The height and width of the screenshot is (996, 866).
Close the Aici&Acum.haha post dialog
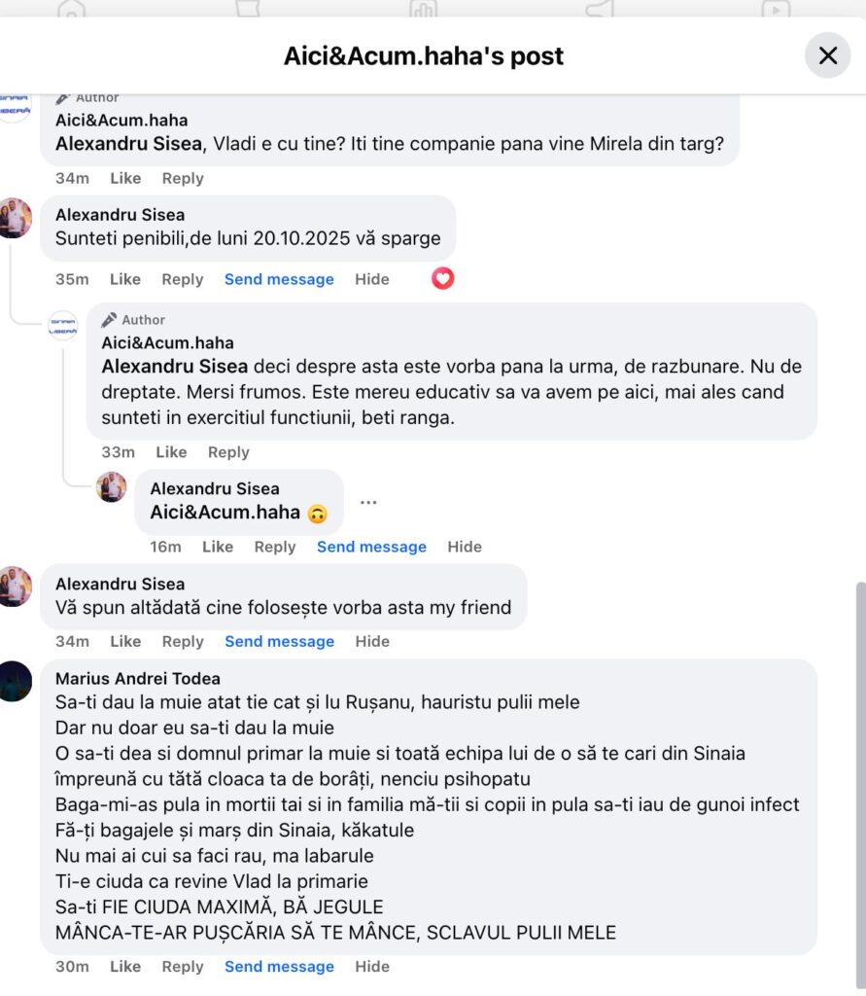coord(827,55)
